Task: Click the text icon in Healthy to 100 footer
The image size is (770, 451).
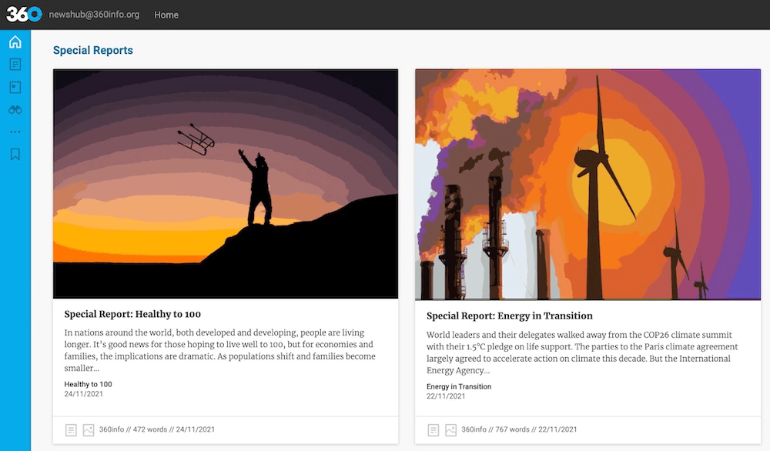Action: [71, 430]
